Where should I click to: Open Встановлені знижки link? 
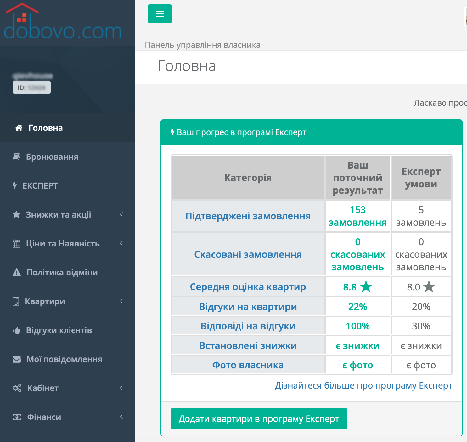pyautogui.click(x=248, y=346)
